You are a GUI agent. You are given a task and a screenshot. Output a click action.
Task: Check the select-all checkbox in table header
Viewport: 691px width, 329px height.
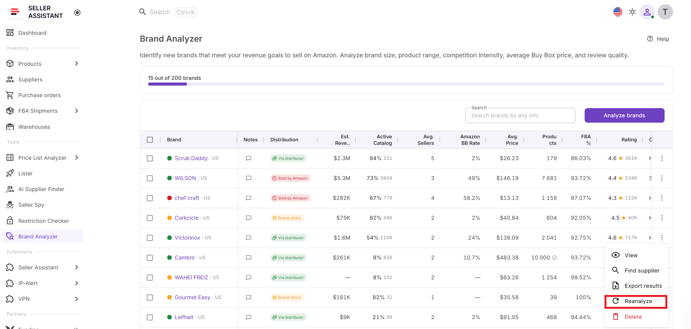[150, 140]
